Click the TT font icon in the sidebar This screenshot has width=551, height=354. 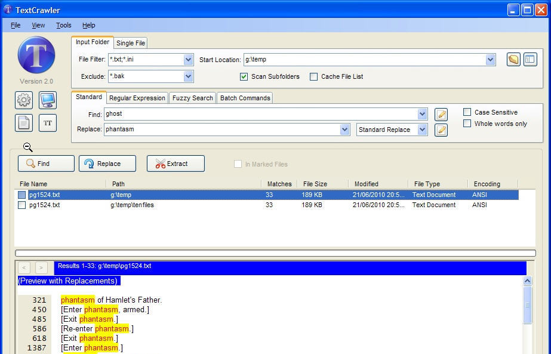[47, 122]
